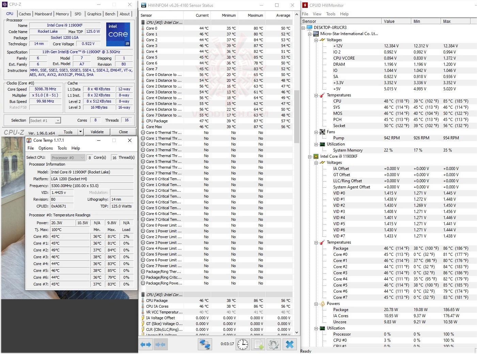The width and height of the screenshot is (477, 354).
Task: Open the View menu in HWMonitor
Action: 317,14
